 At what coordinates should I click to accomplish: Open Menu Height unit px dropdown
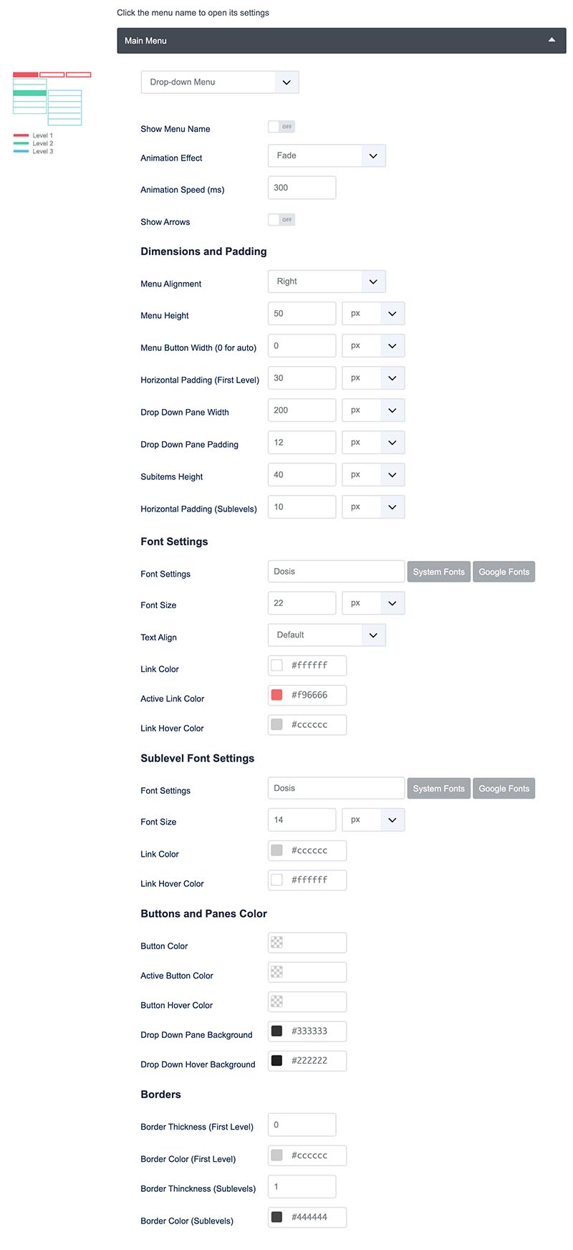[x=373, y=314]
